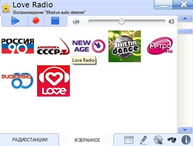
Task: Open the New Age radio station
Action: [89, 46]
